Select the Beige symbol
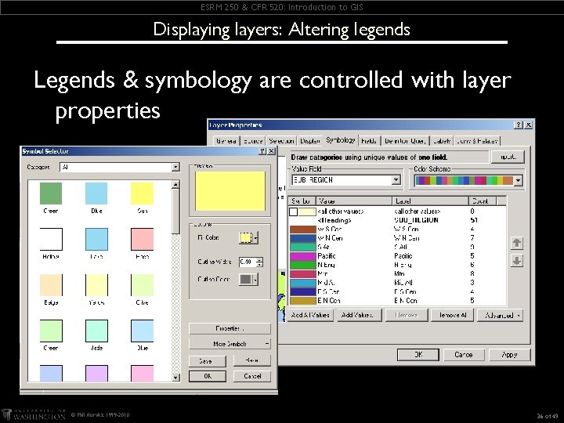 pos(51,285)
